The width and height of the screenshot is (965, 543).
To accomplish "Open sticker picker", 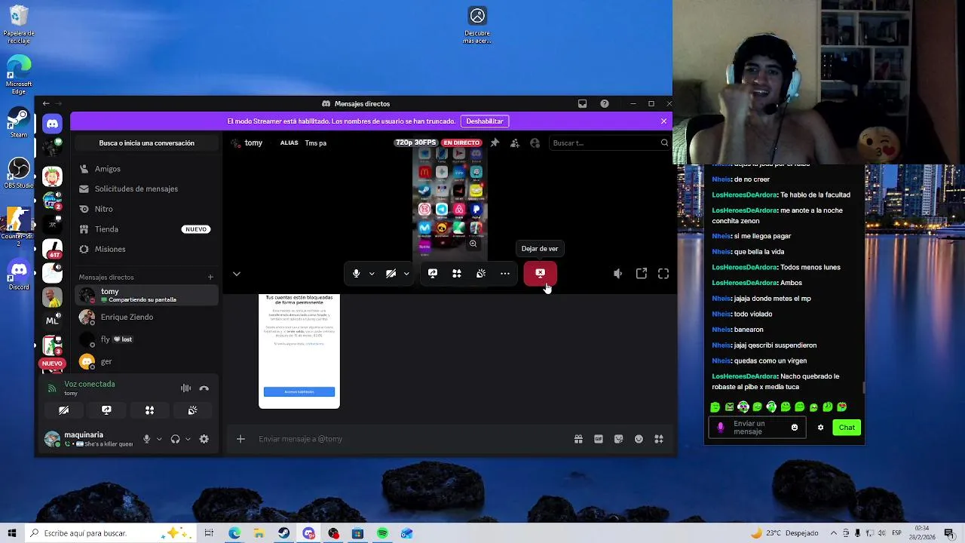I will [x=619, y=439].
